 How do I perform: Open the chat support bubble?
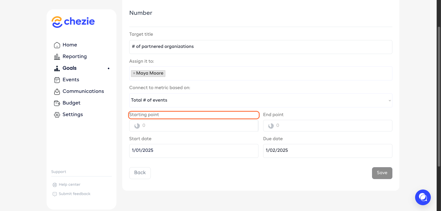coord(423,197)
